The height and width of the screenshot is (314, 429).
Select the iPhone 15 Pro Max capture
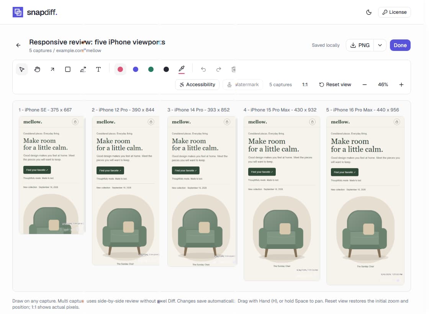pos(282,199)
